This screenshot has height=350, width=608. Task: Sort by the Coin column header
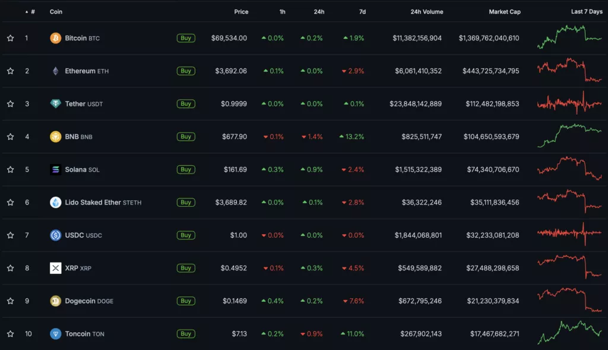pyautogui.click(x=56, y=12)
